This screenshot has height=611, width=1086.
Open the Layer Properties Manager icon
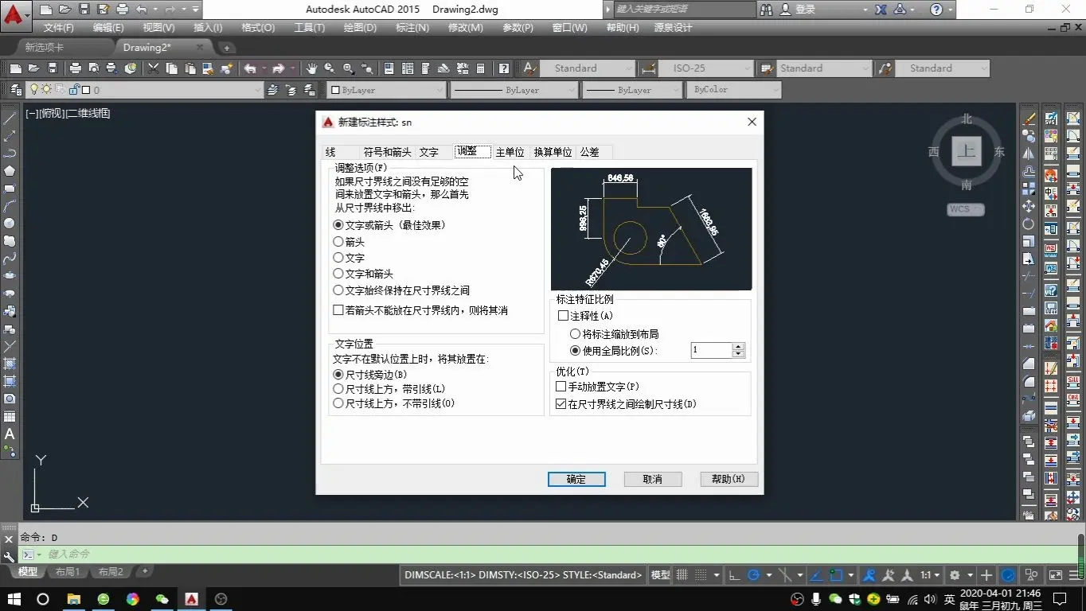(16, 90)
